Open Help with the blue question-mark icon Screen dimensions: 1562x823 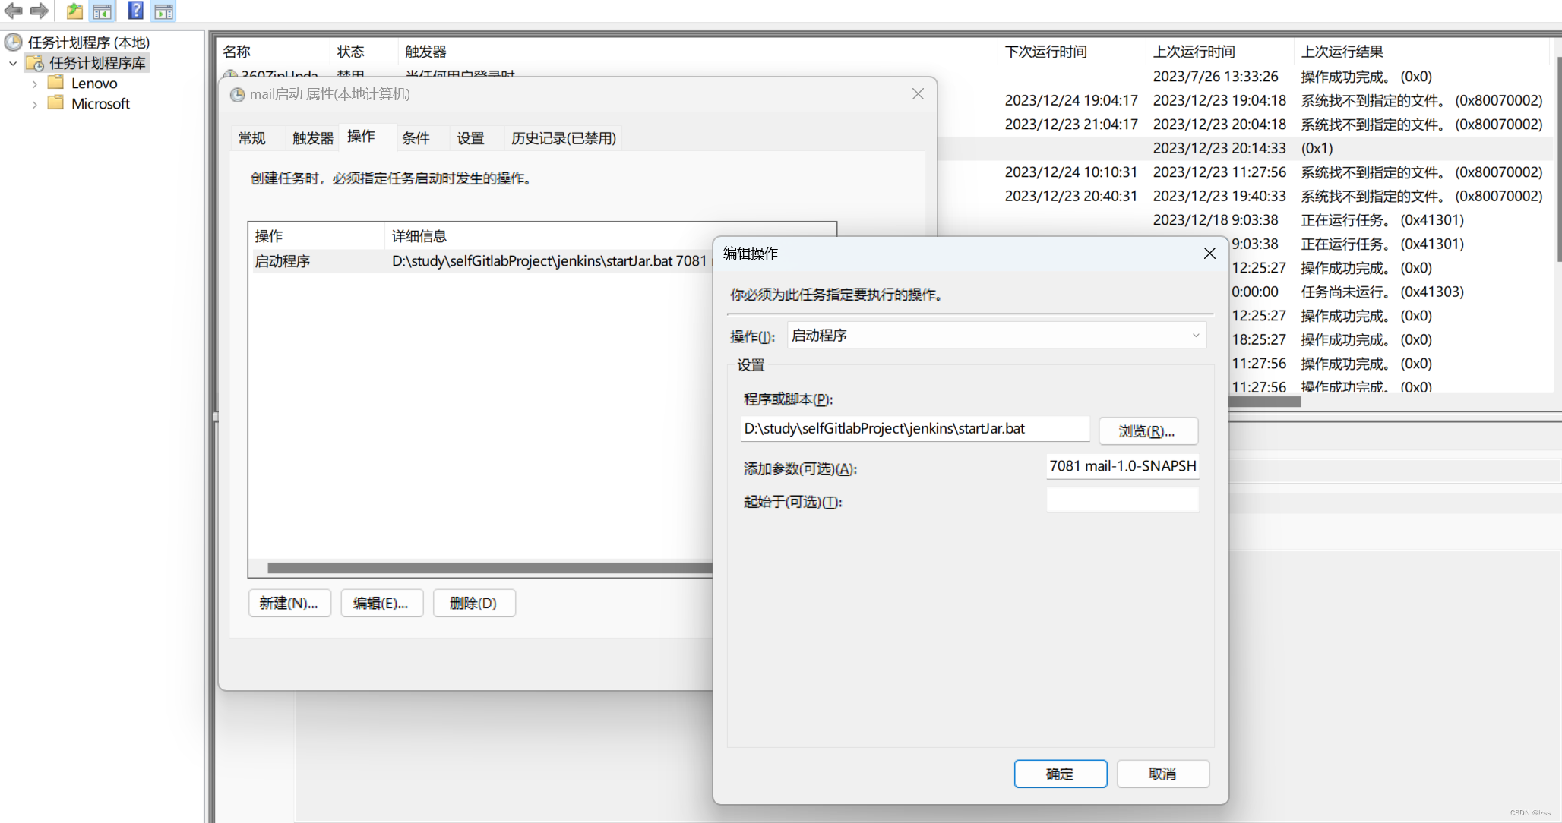(135, 11)
